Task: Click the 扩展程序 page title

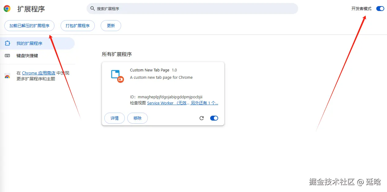Action: pos(31,9)
